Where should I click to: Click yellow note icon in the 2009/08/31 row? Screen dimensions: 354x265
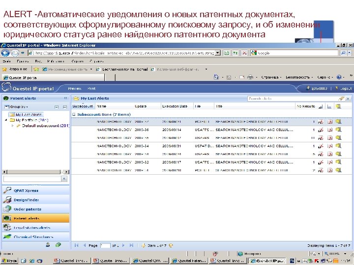338,146
